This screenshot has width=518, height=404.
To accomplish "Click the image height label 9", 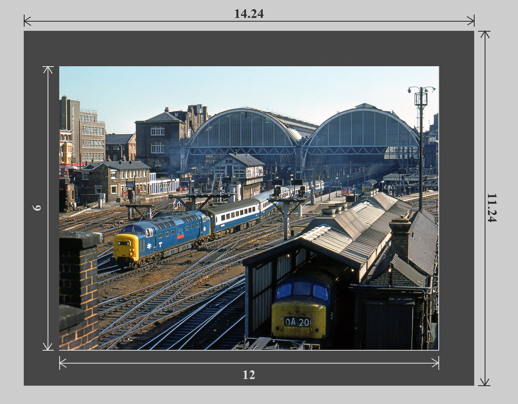I will click(37, 208).
